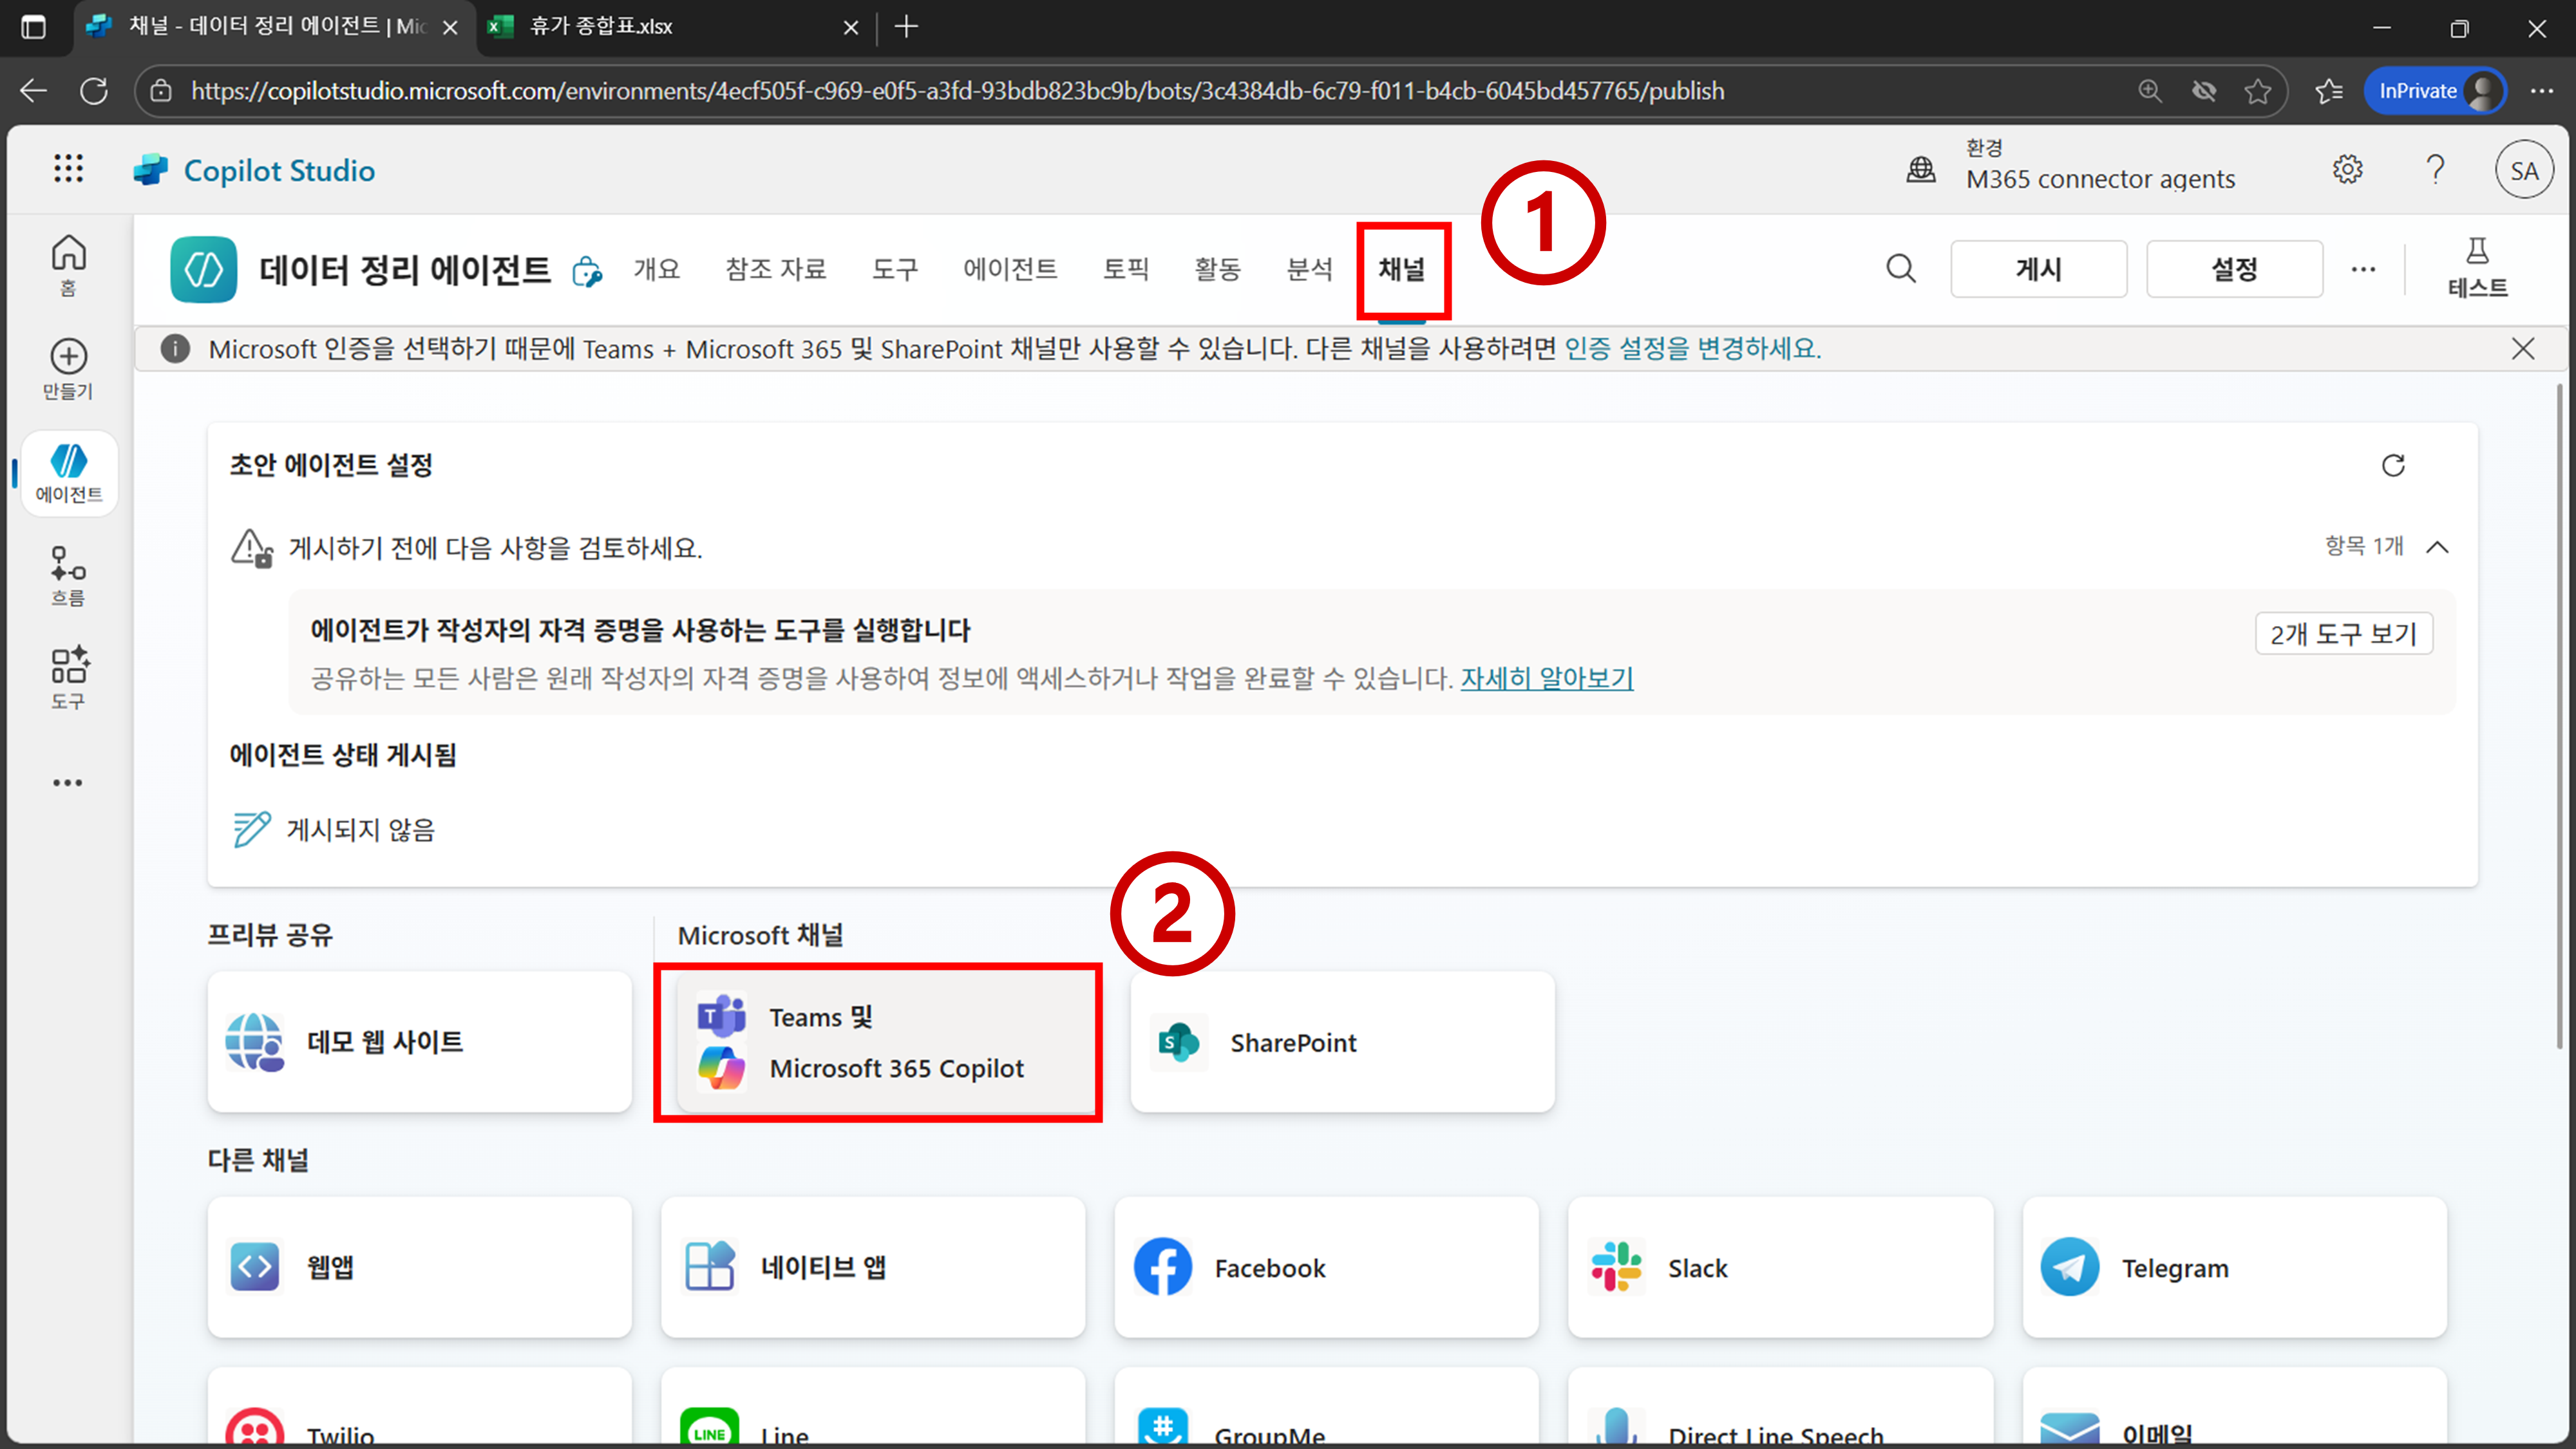Click the search magnifier icon in agent header
The image size is (2576, 1449).
click(x=1900, y=268)
